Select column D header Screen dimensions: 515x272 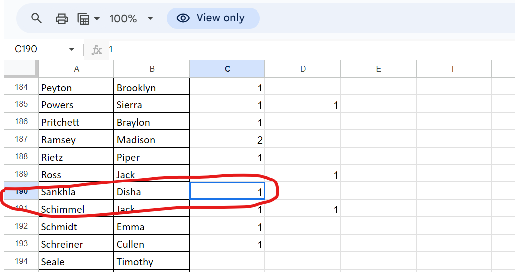(303, 69)
